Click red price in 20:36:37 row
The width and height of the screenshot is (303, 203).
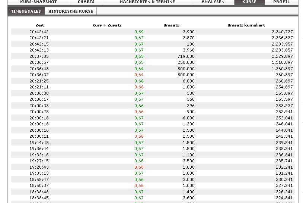[x=139, y=75]
